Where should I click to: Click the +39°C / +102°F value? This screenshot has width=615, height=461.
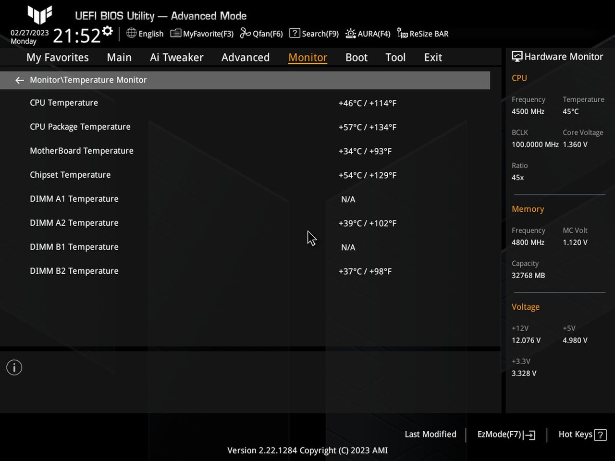pyautogui.click(x=368, y=223)
